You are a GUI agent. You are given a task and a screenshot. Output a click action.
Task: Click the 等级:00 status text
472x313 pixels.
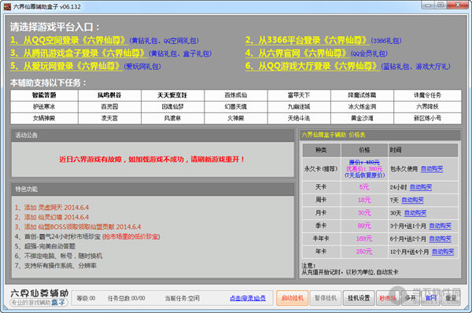point(86,298)
